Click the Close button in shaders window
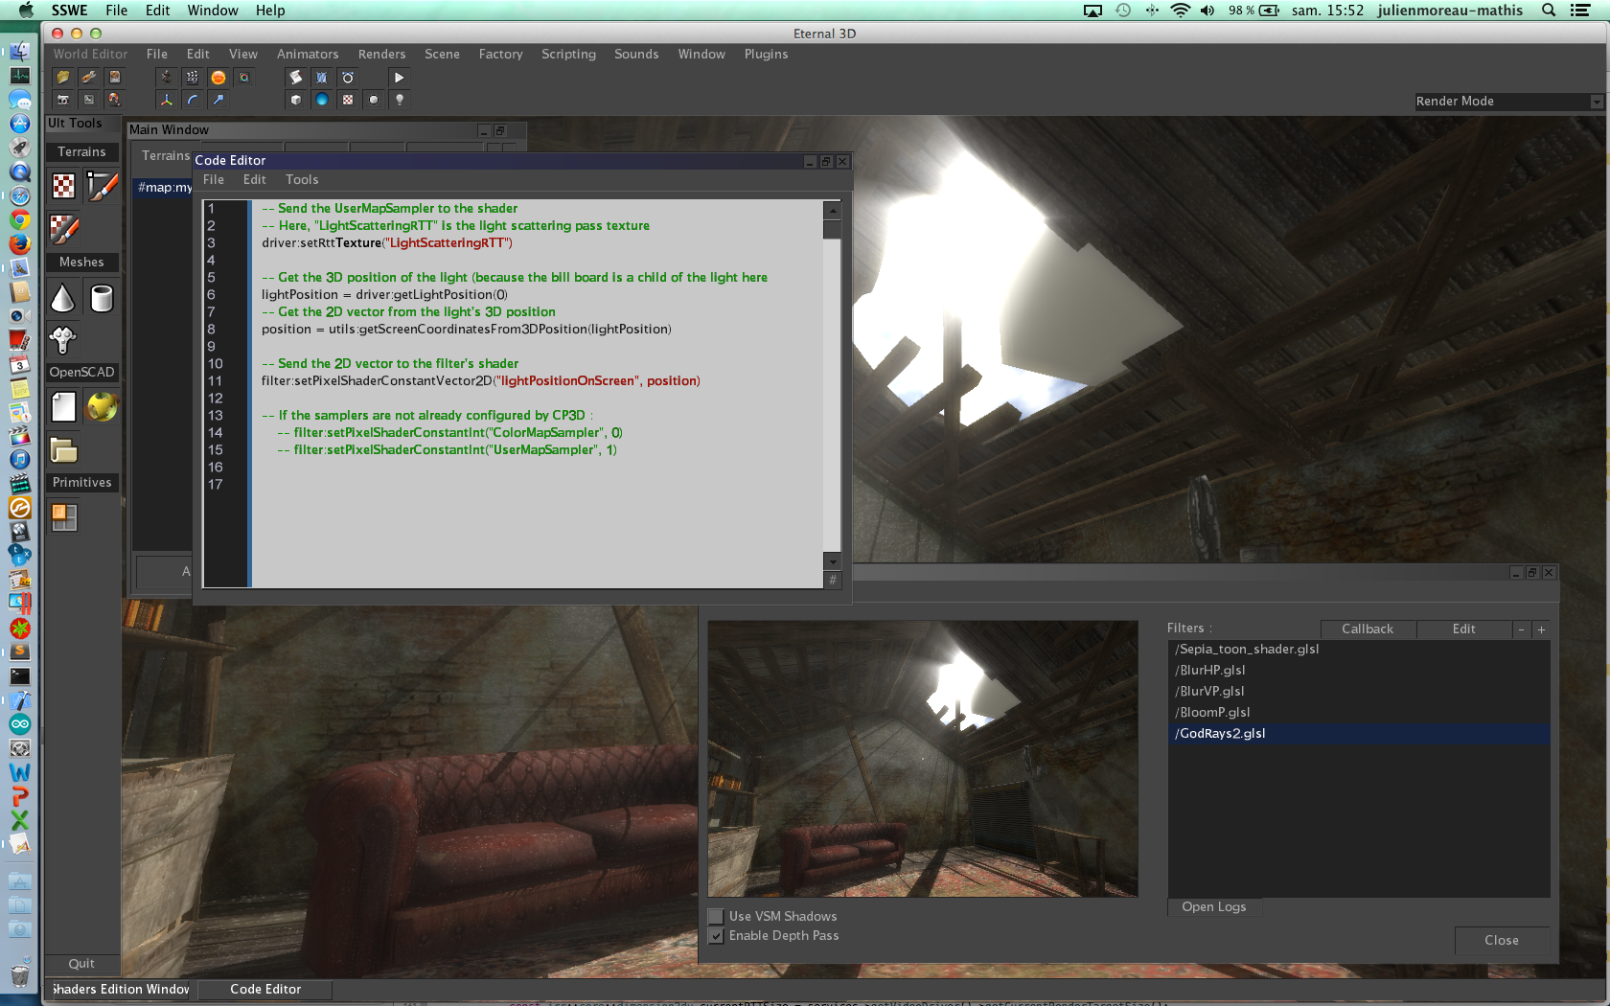This screenshot has height=1006, width=1610. (x=1502, y=940)
